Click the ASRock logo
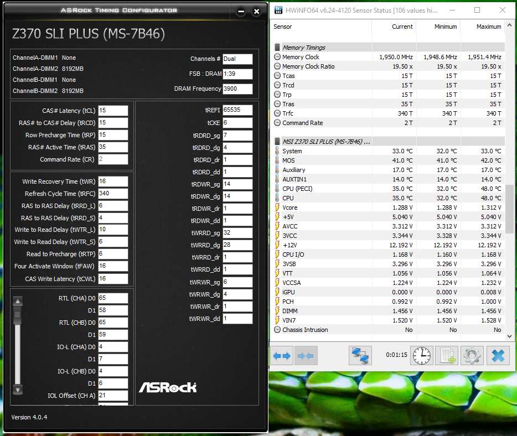517x436 pixels. click(168, 387)
